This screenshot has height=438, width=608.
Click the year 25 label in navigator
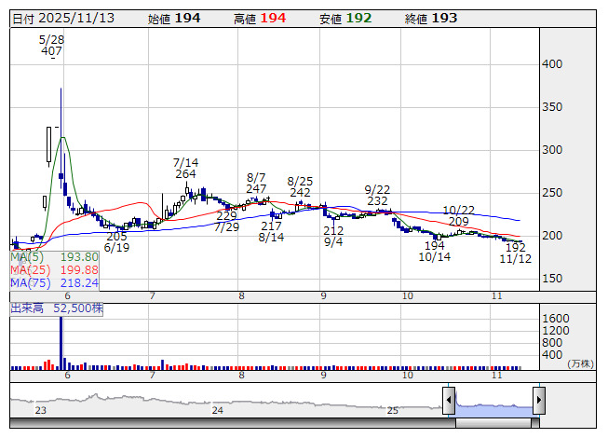393,410
